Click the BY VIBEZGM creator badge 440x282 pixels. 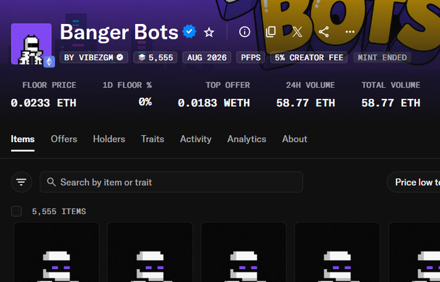(94, 58)
